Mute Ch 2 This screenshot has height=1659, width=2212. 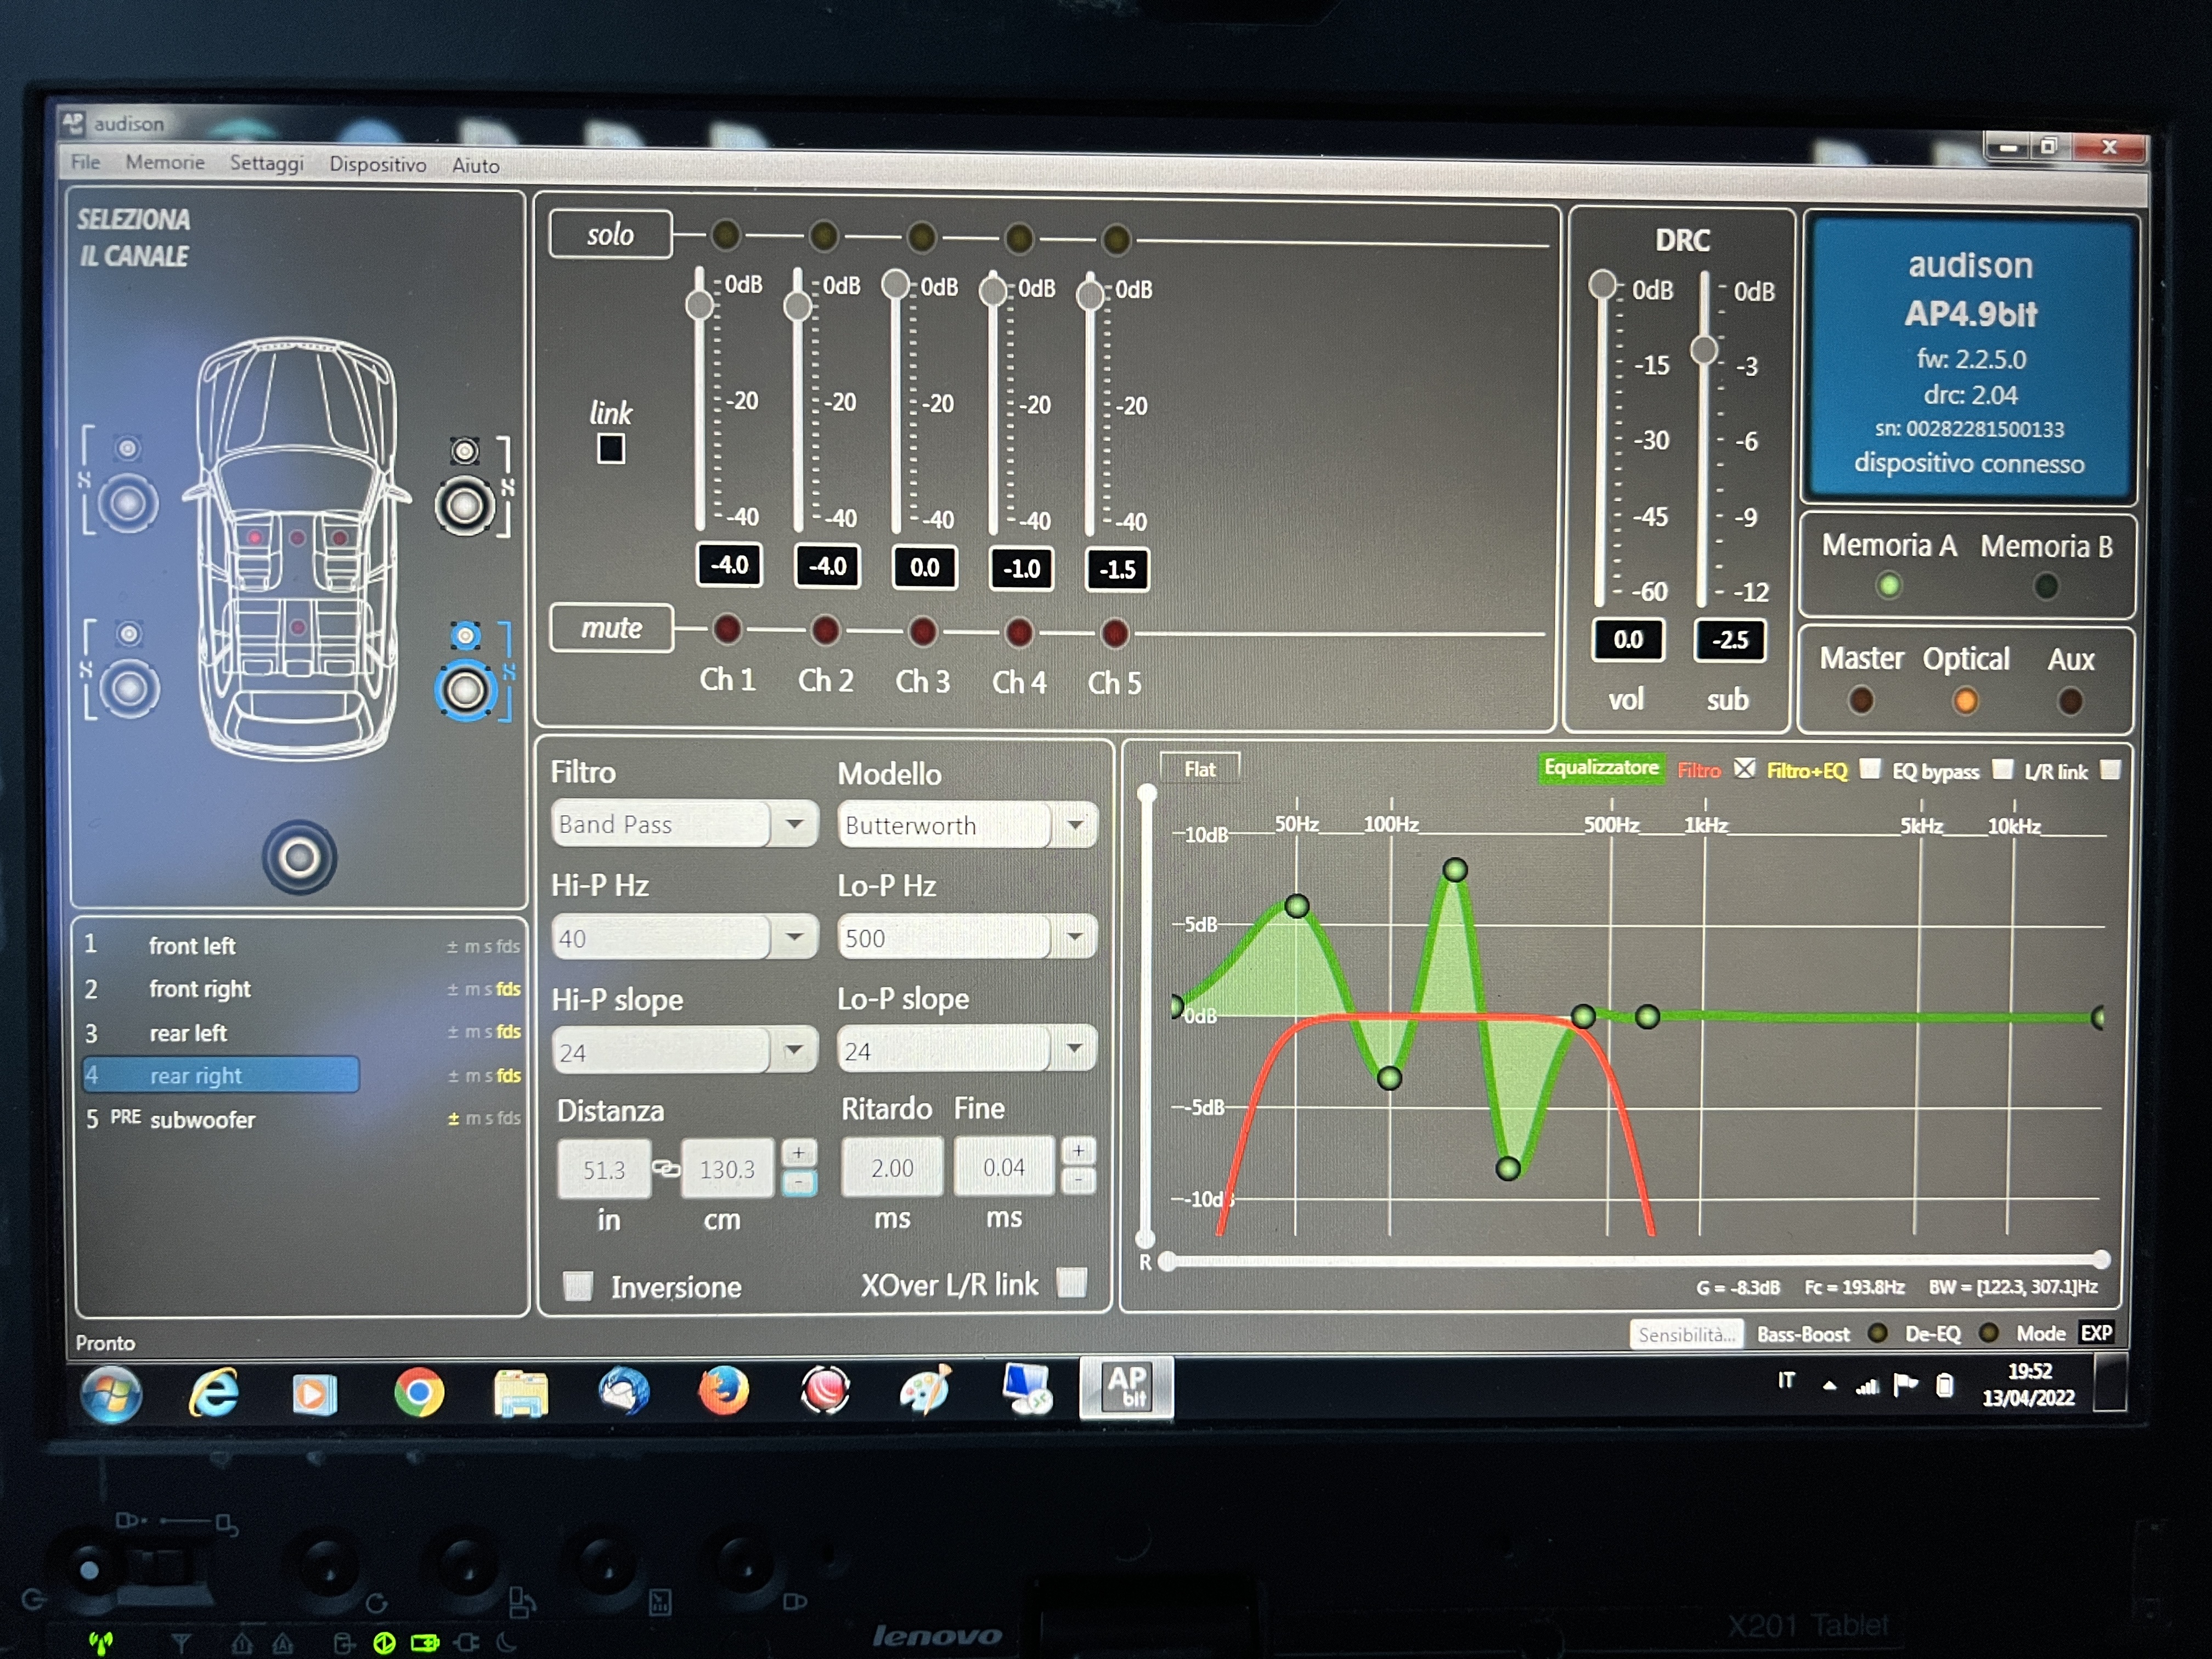pyautogui.click(x=825, y=630)
